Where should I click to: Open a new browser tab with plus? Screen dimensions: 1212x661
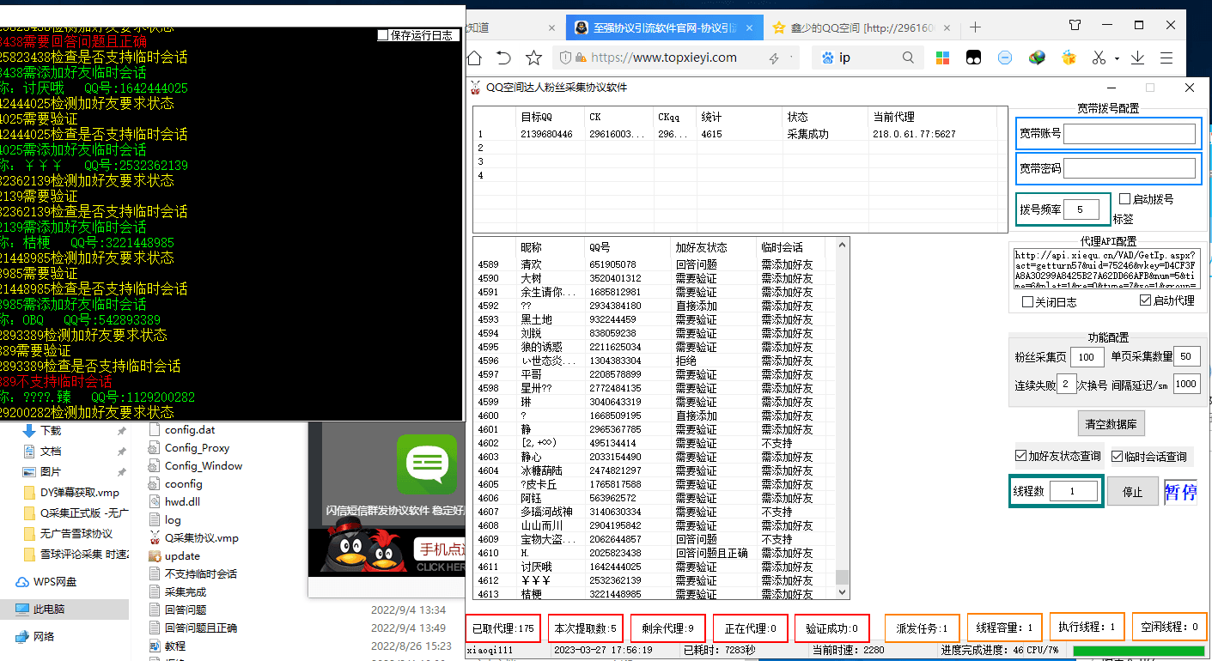(975, 27)
